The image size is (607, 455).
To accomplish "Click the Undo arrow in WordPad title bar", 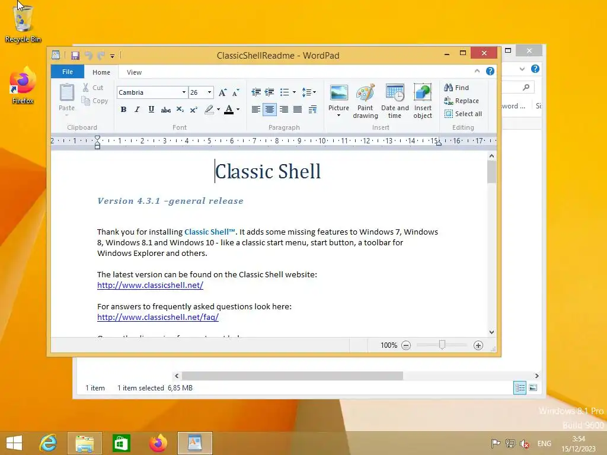I will point(89,55).
